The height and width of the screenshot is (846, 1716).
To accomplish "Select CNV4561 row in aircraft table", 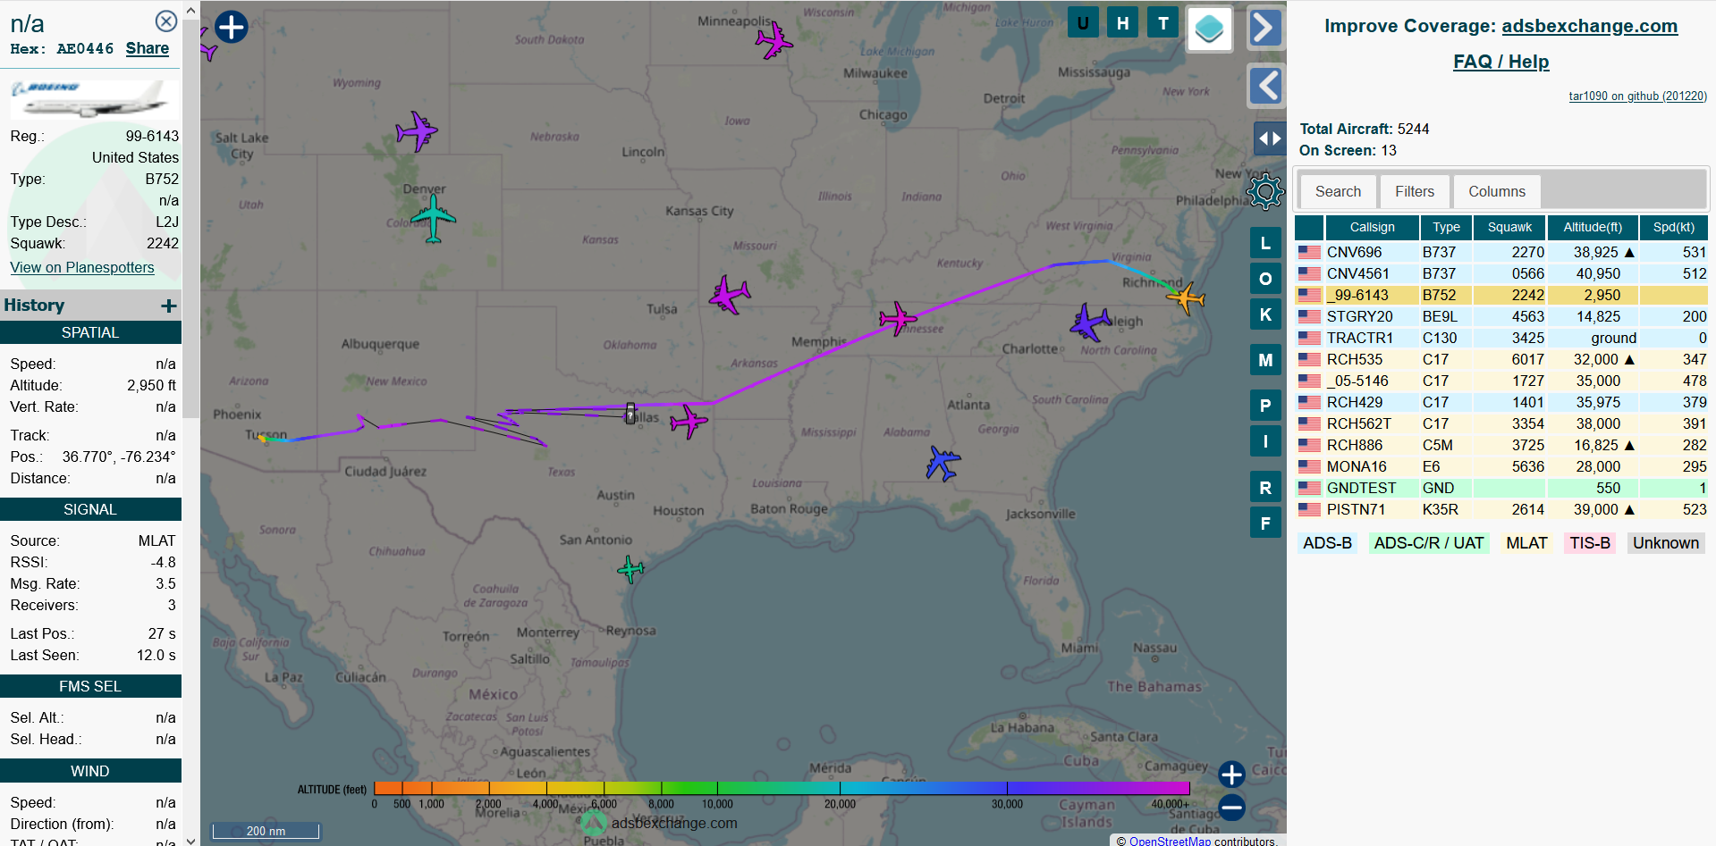I will click(1501, 273).
